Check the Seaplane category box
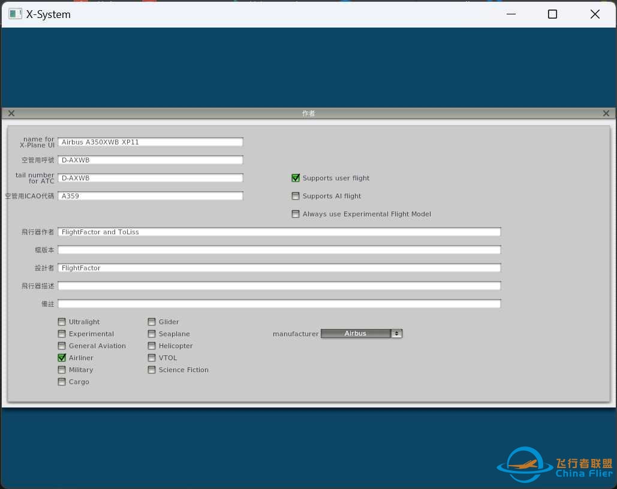This screenshot has height=489, width=617. [x=152, y=334]
